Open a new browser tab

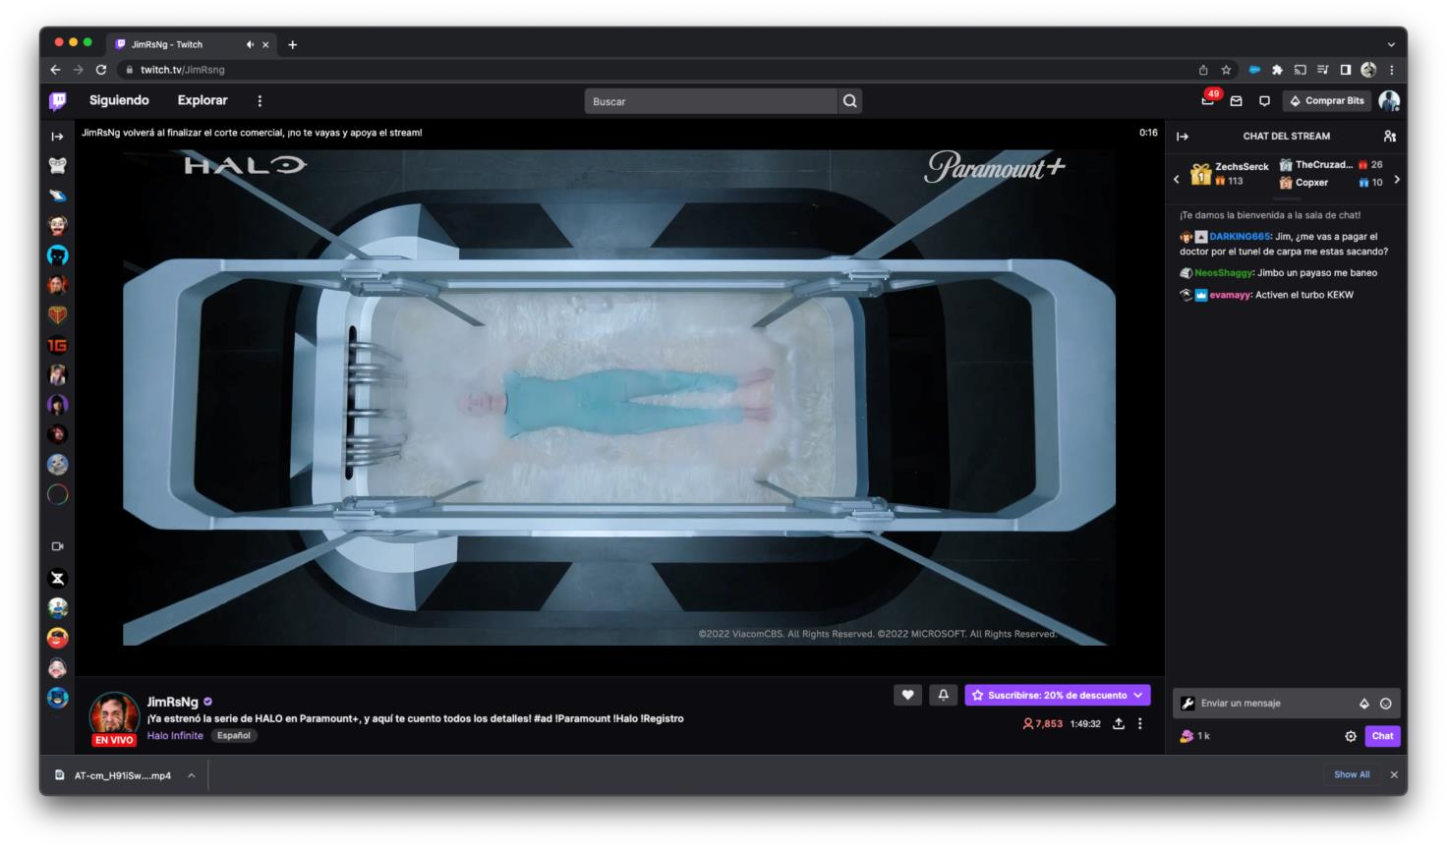[292, 44]
